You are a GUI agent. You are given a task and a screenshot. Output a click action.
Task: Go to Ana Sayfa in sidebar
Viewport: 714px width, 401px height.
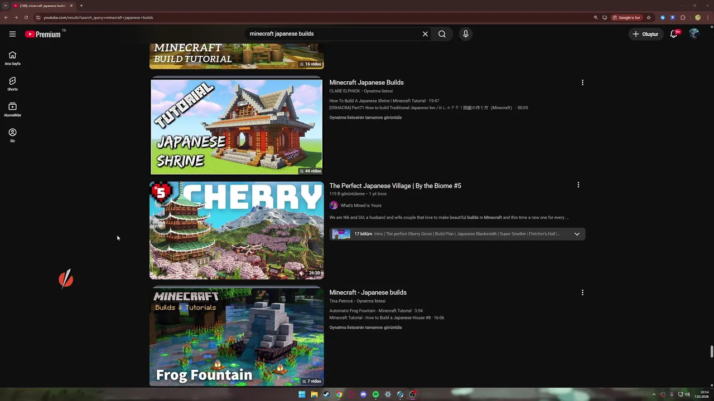tap(12, 58)
